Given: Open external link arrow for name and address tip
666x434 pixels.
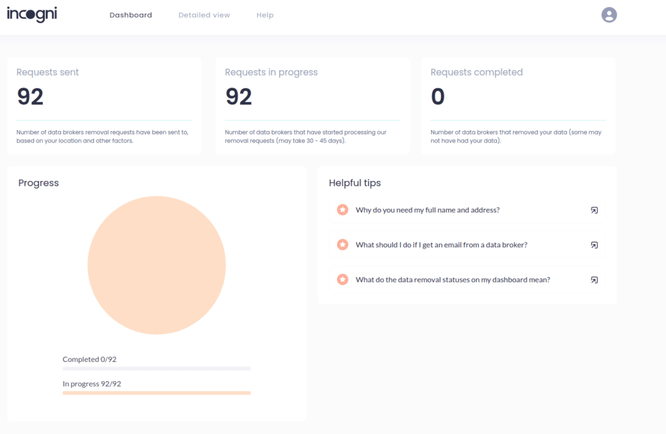Looking at the screenshot, I should 594,210.
